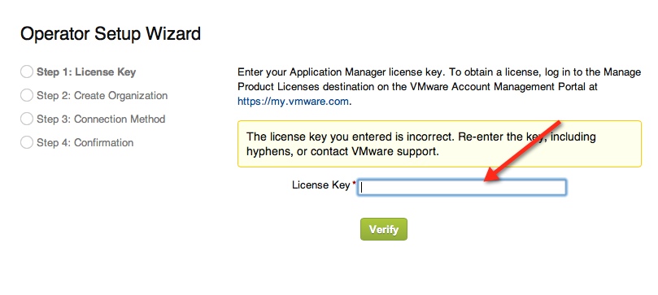
Task: Select the Step 4 circle indicator
Action: pos(27,142)
